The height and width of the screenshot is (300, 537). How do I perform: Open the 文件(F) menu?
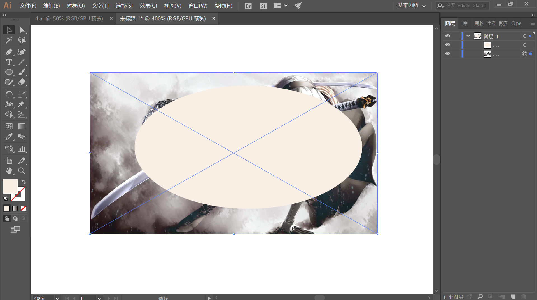[x=28, y=6]
